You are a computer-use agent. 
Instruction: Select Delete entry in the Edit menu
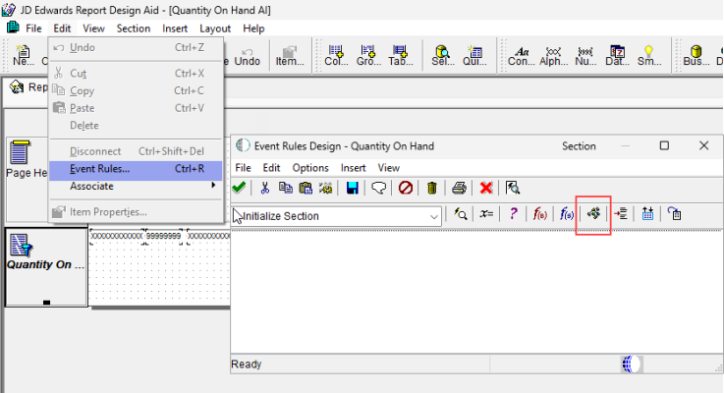[x=136, y=126]
